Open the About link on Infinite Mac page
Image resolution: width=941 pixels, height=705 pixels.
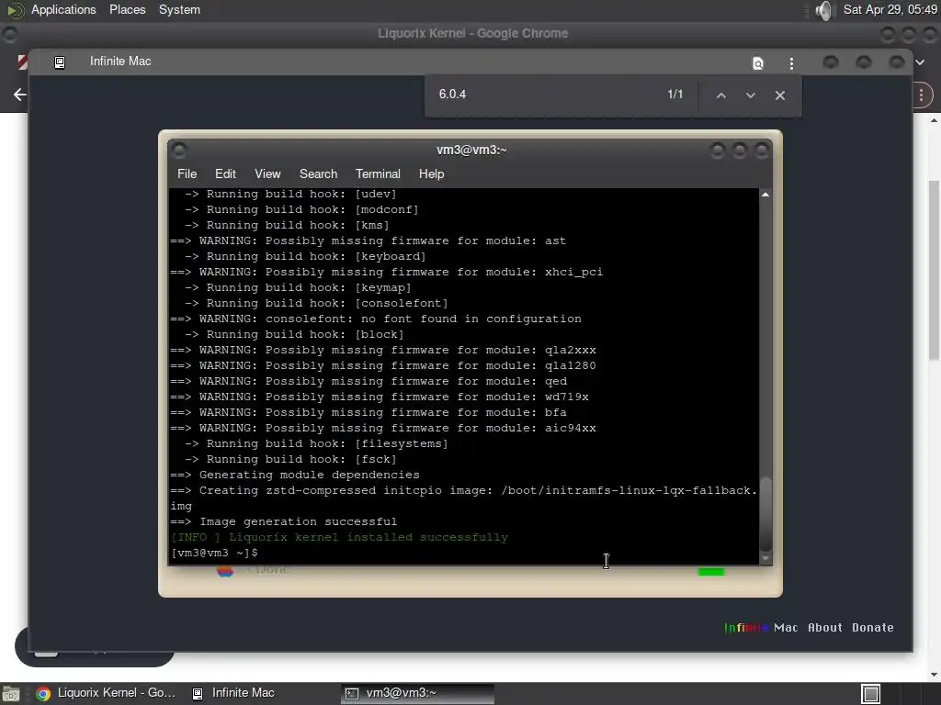pyautogui.click(x=824, y=628)
